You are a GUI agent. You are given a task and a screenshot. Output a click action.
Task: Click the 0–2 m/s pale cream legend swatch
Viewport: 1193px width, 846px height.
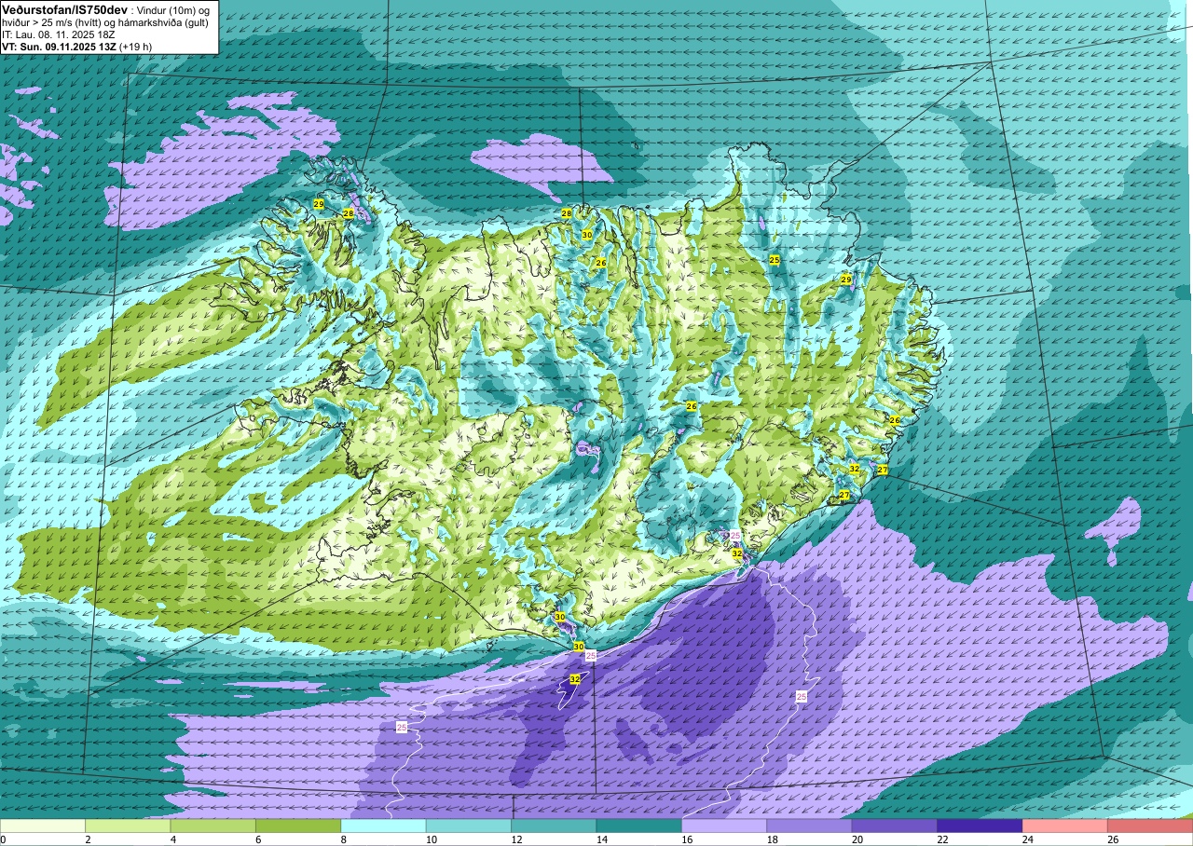click(x=43, y=826)
